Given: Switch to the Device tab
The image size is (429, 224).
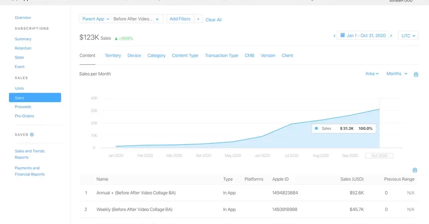Looking at the screenshot, I should tap(134, 55).
